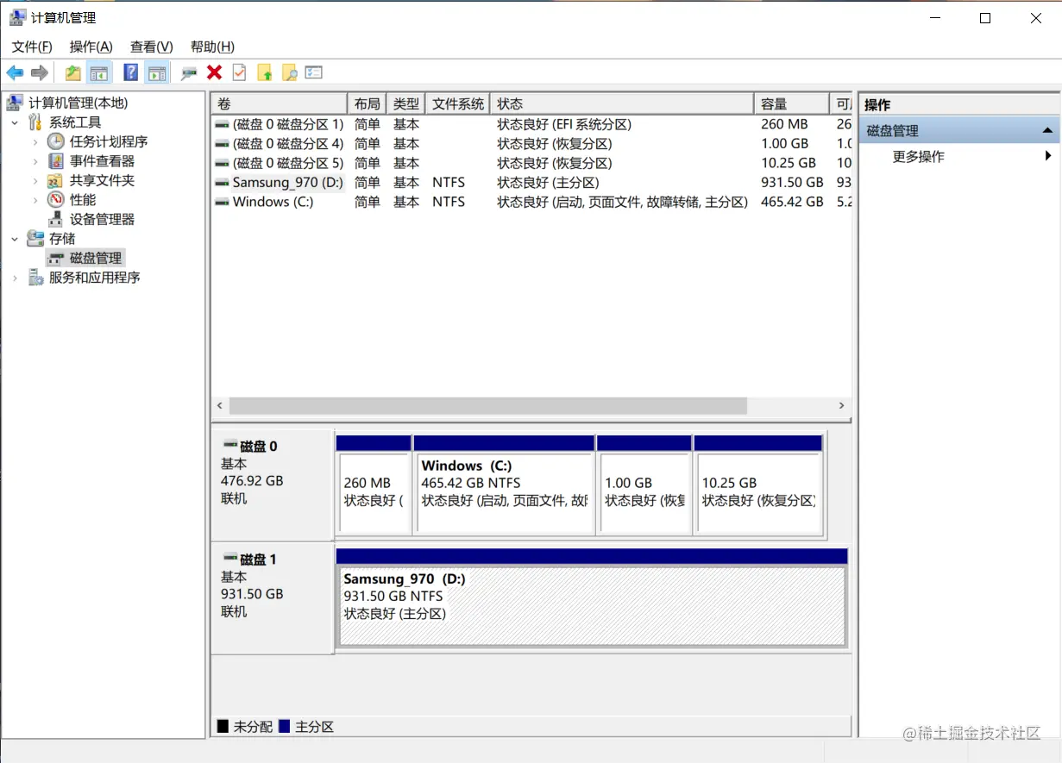Image resolution: width=1062 pixels, height=763 pixels.
Task: Click the 存储 storage icon
Action: (35, 239)
